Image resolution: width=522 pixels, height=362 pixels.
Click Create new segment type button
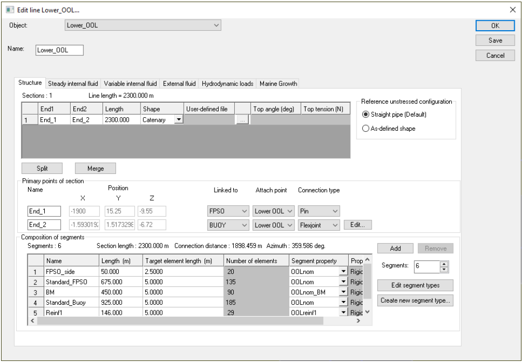coord(415,301)
